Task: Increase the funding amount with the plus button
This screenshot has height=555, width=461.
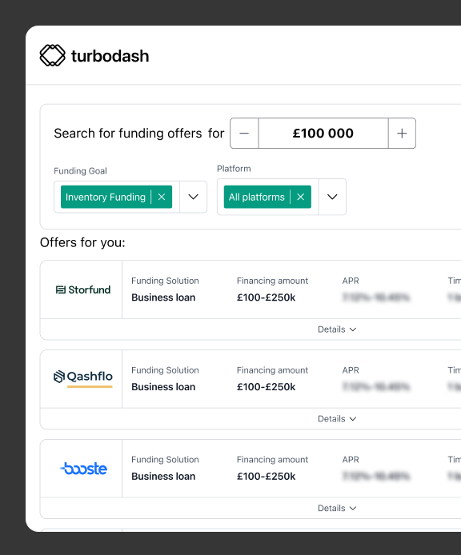Action: 402,134
